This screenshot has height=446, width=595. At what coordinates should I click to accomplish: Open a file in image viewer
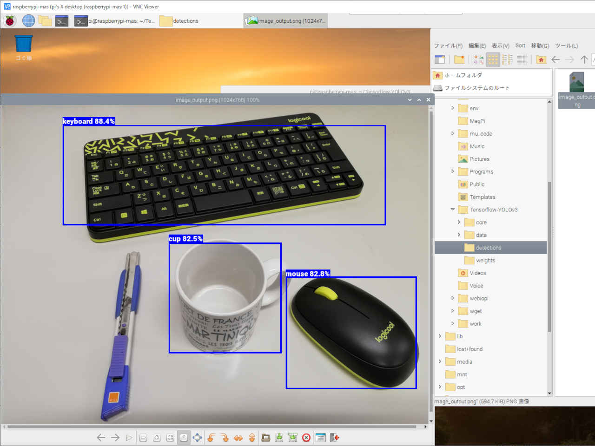[266, 438]
